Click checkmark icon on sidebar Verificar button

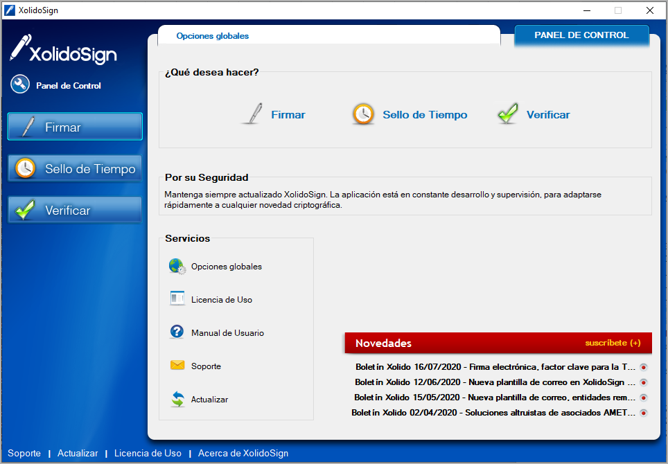click(25, 209)
